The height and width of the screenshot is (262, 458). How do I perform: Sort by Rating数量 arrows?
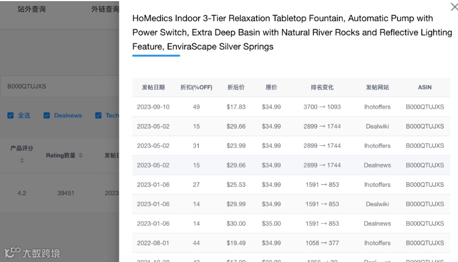pos(81,155)
